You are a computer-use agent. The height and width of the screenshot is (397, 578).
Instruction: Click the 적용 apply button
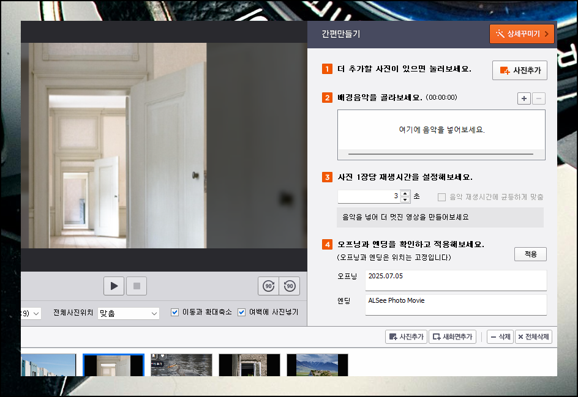click(x=530, y=254)
